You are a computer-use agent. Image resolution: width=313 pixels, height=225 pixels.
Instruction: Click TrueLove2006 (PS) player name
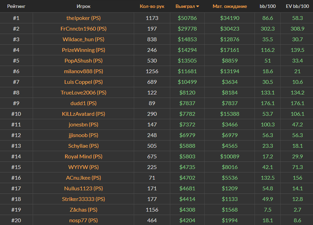click(84, 93)
